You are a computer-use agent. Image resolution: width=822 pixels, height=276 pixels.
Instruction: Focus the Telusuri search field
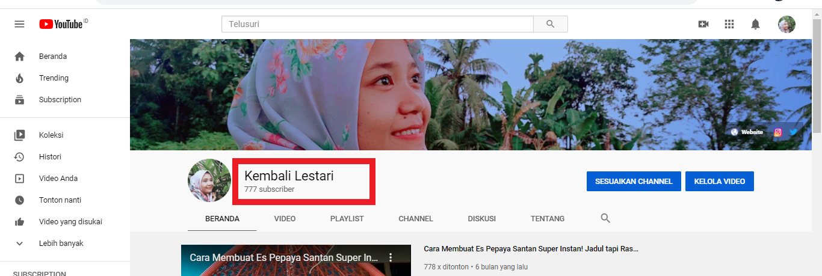point(378,24)
